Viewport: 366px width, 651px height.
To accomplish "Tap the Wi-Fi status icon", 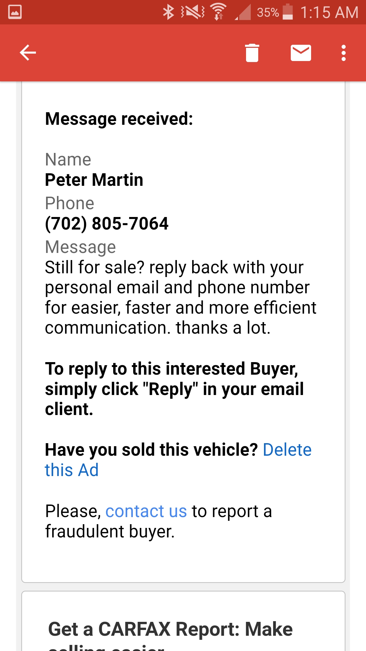I will coord(219,12).
